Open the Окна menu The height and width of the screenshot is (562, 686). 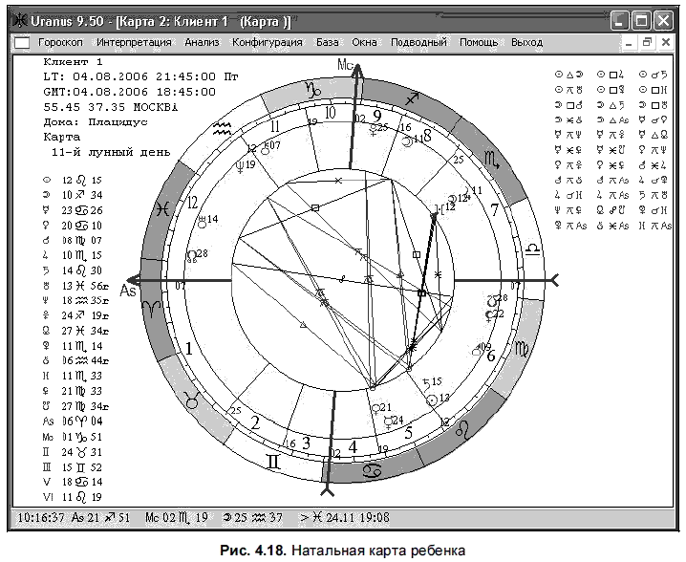[x=364, y=42]
